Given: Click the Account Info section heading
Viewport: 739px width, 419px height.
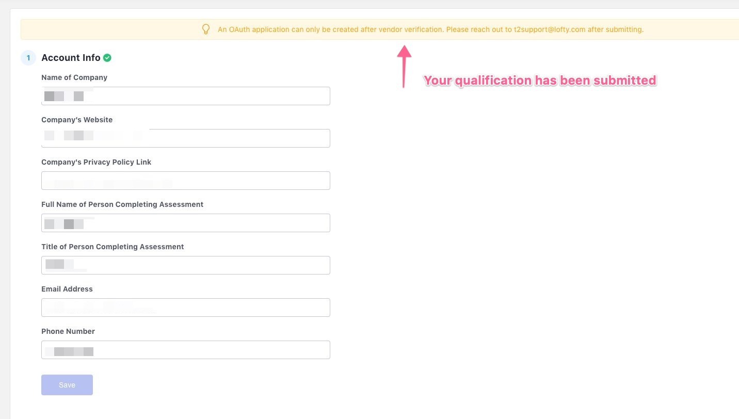Looking at the screenshot, I should point(71,58).
